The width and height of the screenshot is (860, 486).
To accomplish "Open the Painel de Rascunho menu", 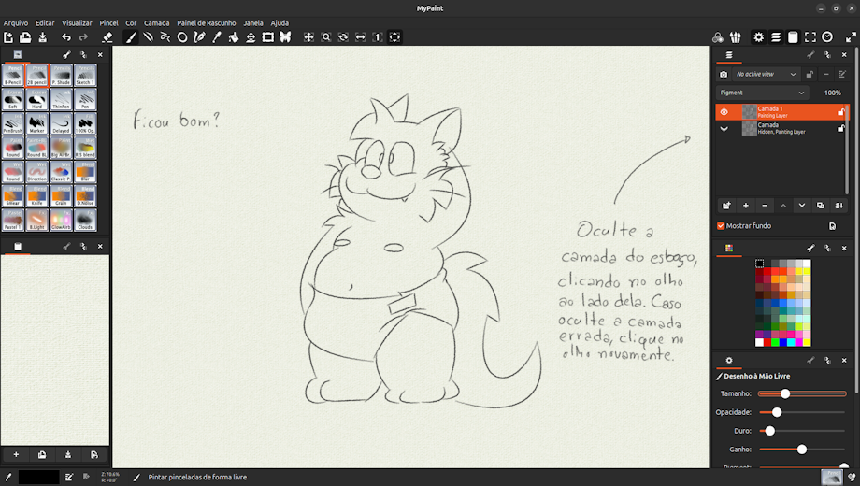I will click(x=207, y=22).
